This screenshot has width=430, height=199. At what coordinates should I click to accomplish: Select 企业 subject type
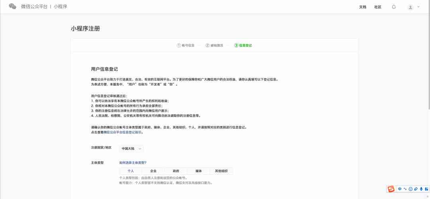pos(153,171)
